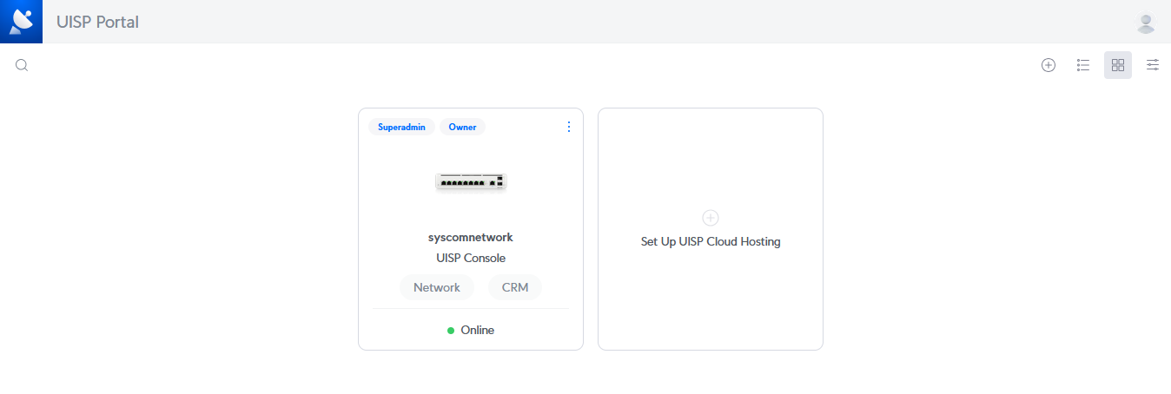Open the user account avatar menu
The width and height of the screenshot is (1171, 394).
click(x=1146, y=23)
